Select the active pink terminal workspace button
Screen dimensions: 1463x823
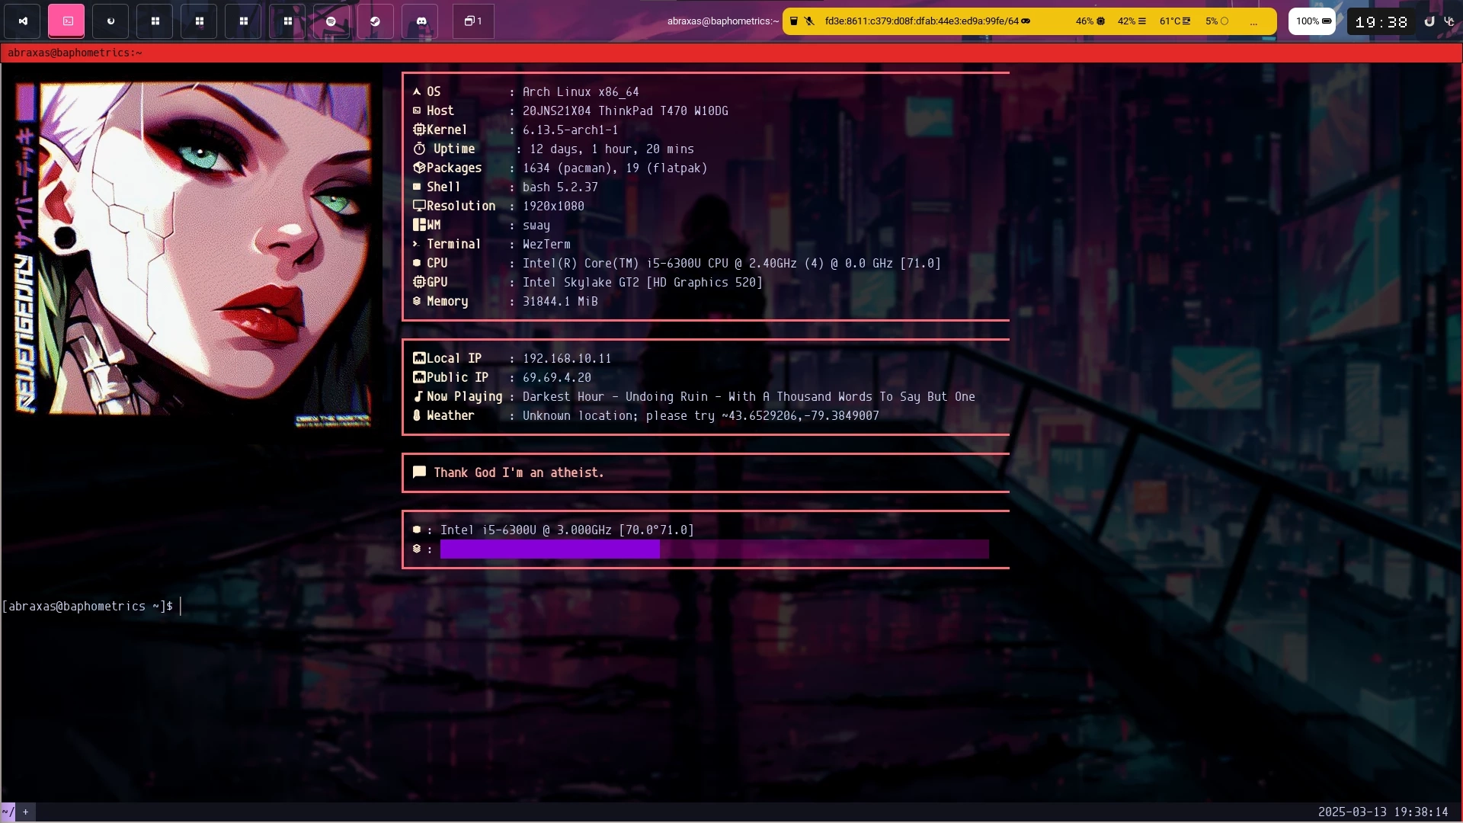(x=67, y=21)
